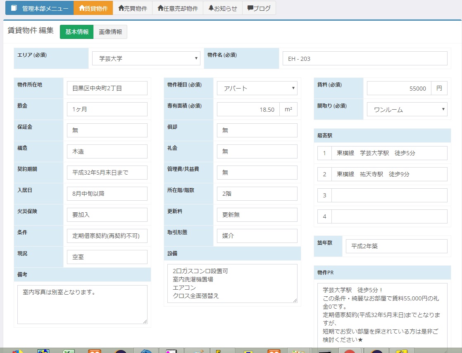Click the home icon on the 賃貸物件 tab
462x353 pixels.
pos(82,8)
